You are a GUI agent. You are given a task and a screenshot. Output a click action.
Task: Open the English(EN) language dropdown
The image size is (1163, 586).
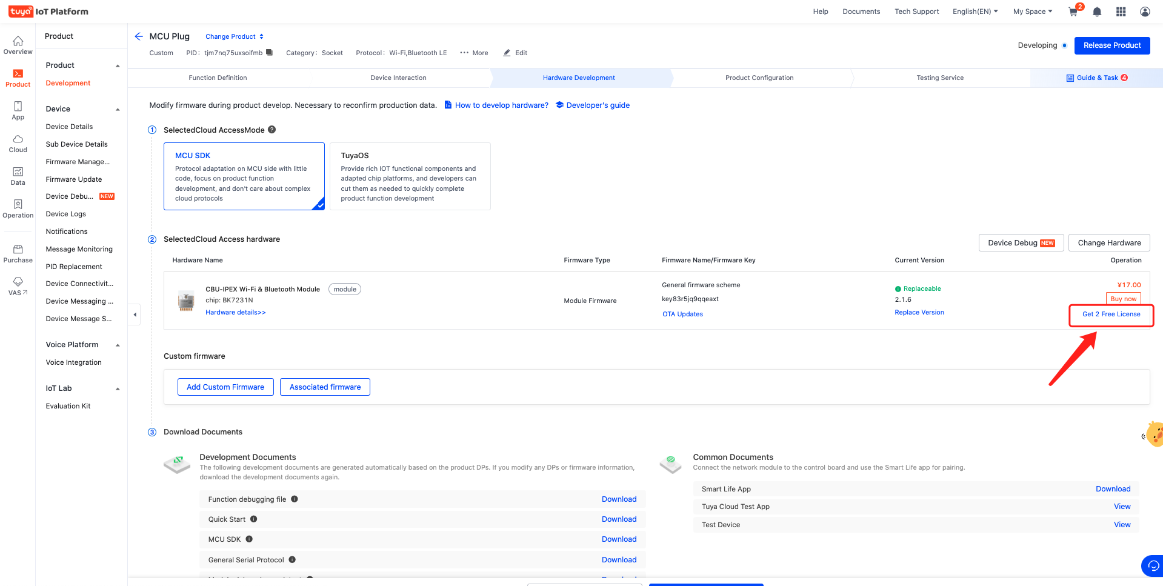pos(975,12)
